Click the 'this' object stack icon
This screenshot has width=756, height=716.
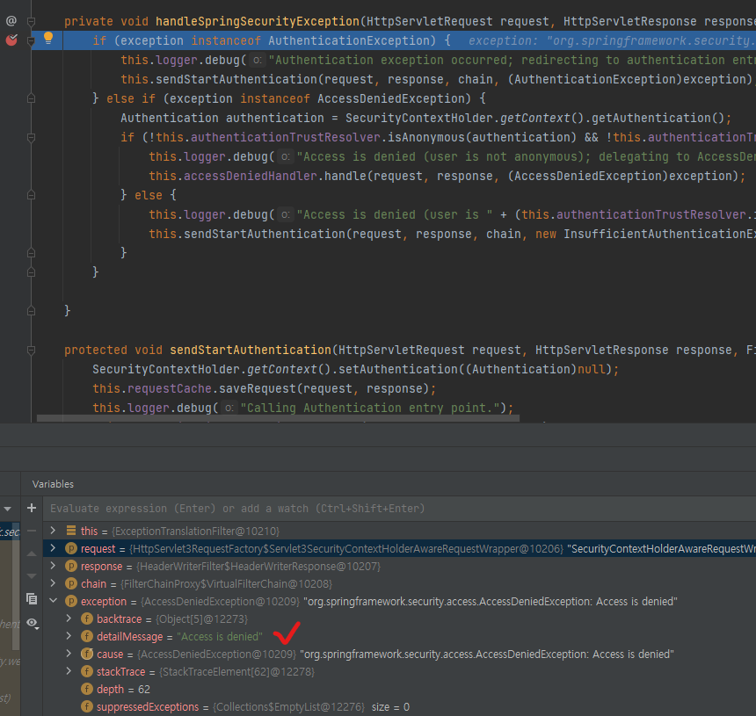71,531
